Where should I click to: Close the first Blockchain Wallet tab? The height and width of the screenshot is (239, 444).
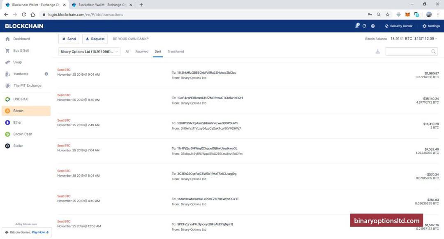pos(64,5)
